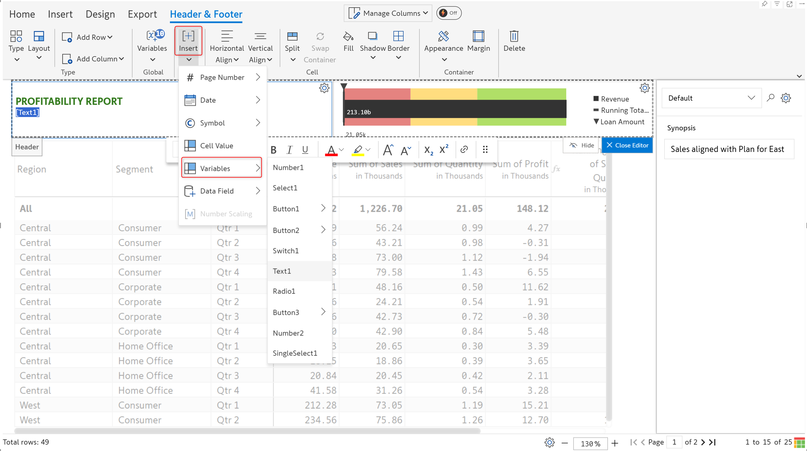The width and height of the screenshot is (807, 451).
Task: Click the Fill bucket icon
Action: pyautogui.click(x=348, y=37)
